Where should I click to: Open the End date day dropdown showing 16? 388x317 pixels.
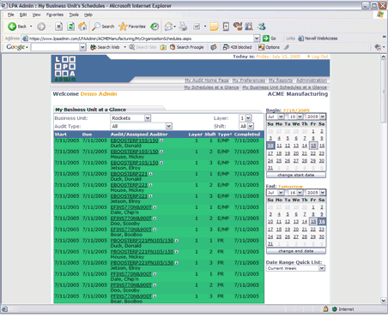point(300,193)
